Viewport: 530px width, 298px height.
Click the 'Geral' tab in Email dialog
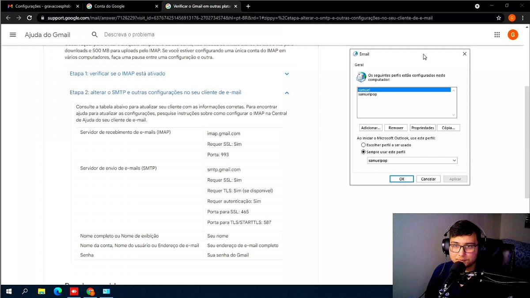[359, 65]
